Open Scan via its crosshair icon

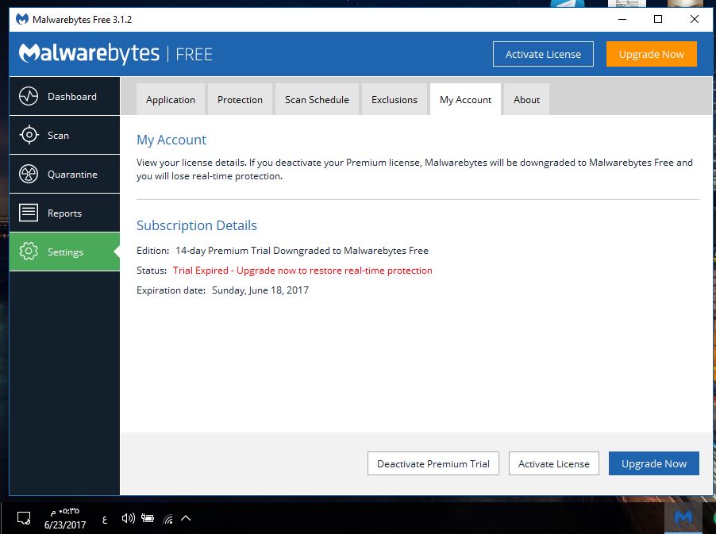click(x=29, y=135)
